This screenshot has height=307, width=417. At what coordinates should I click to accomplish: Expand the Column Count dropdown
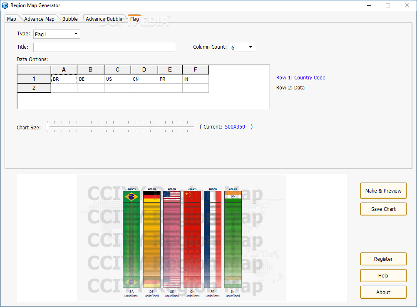click(x=242, y=47)
